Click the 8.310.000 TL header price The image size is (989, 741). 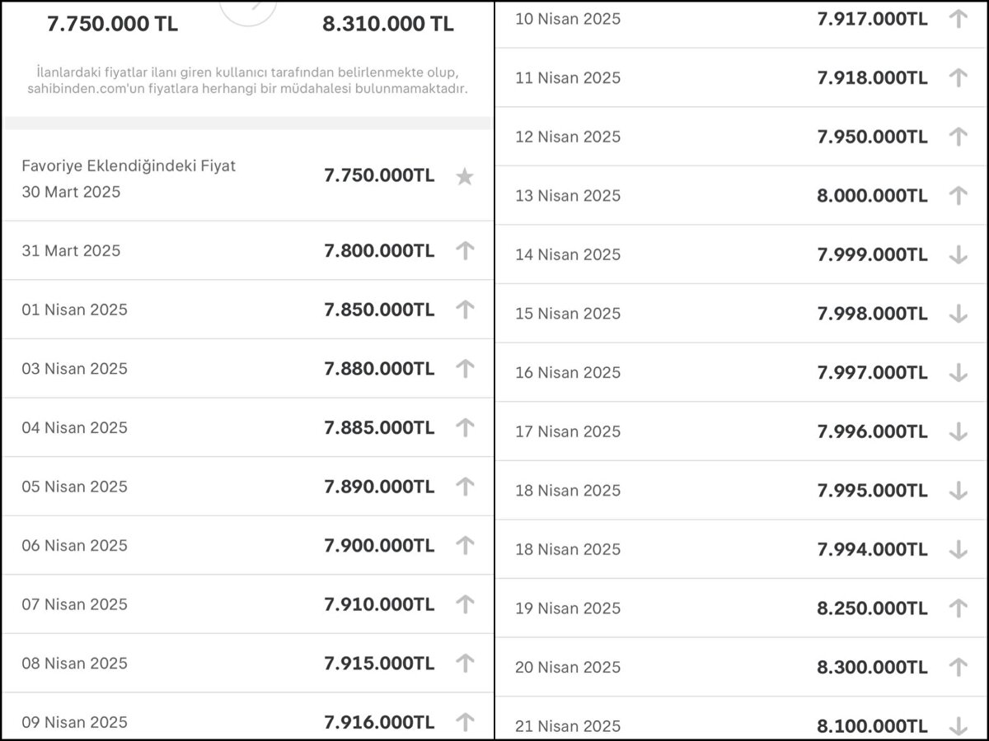[388, 24]
